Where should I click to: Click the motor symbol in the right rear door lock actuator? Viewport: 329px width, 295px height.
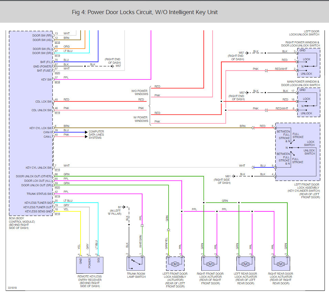(x=280, y=264)
